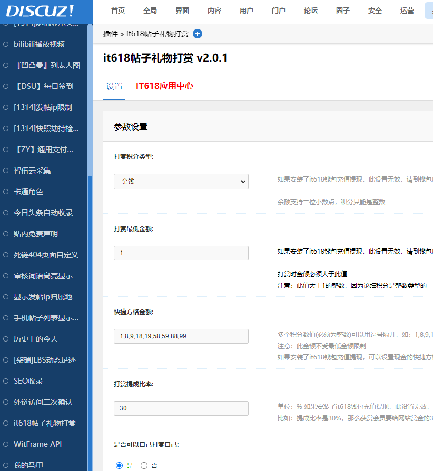Click the 打赏提成比率 input showing 30
Viewport: 433px width, 471px height.
pos(181,408)
